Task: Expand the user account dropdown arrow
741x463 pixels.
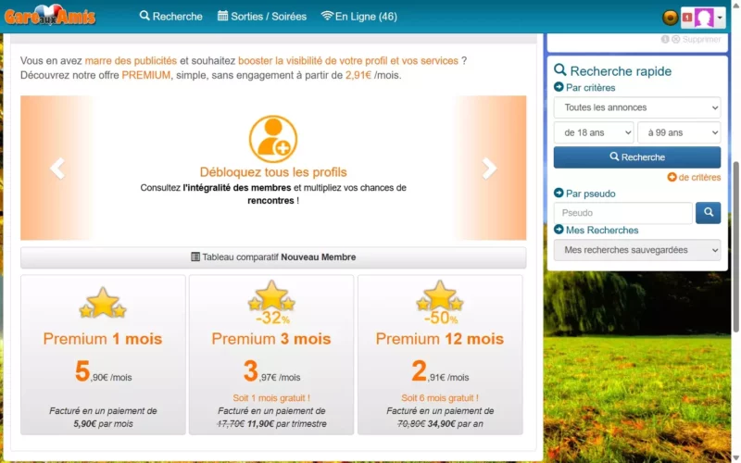Action: coord(720,18)
